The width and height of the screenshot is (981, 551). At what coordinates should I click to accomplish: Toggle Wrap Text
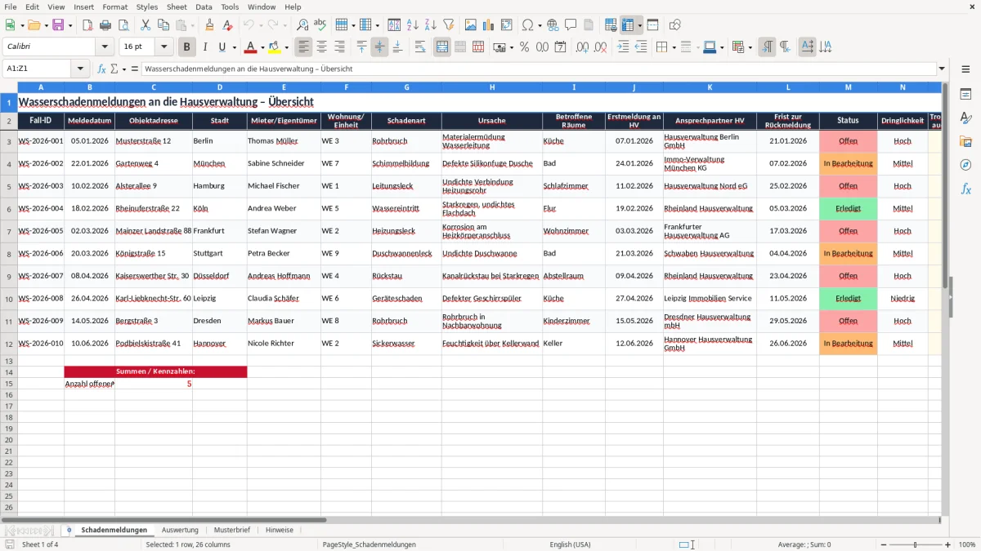(420, 47)
